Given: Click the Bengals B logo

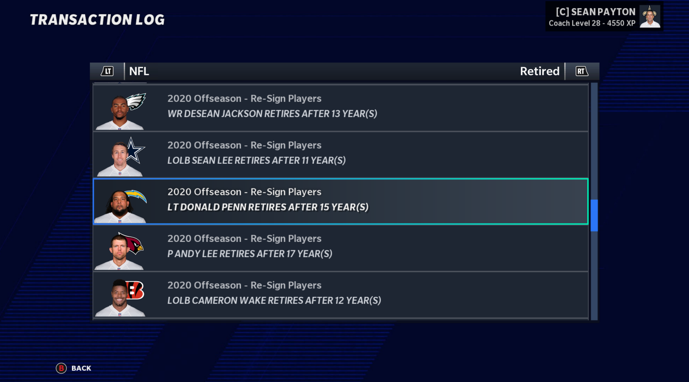Looking at the screenshot, I should [x=135, y=290].
